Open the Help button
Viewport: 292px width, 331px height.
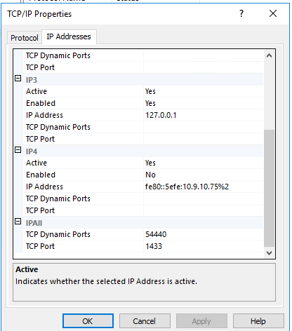tap(258, 321)
